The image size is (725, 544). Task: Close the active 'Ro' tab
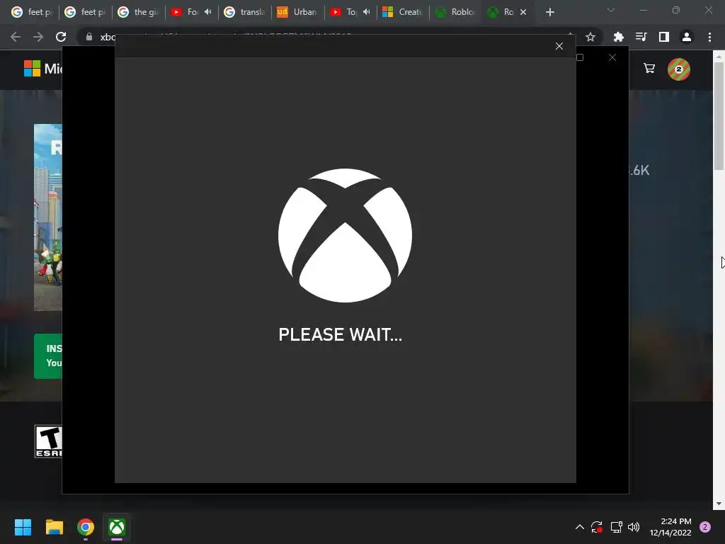(x=523, y=12)
